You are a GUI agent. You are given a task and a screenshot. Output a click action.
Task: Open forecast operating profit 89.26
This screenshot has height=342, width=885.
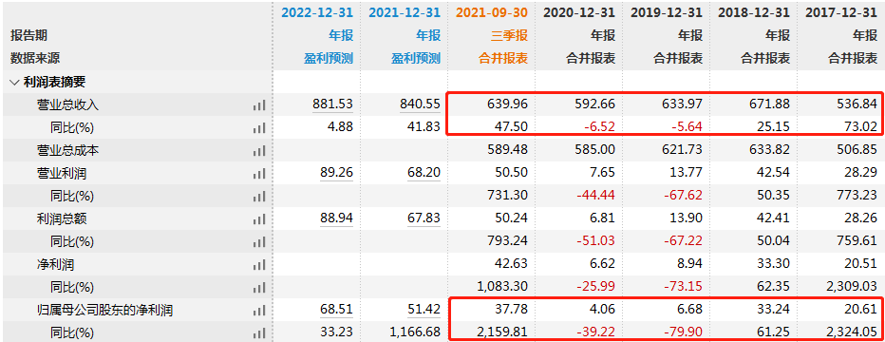pyautogui.click(x=336, y=173)
